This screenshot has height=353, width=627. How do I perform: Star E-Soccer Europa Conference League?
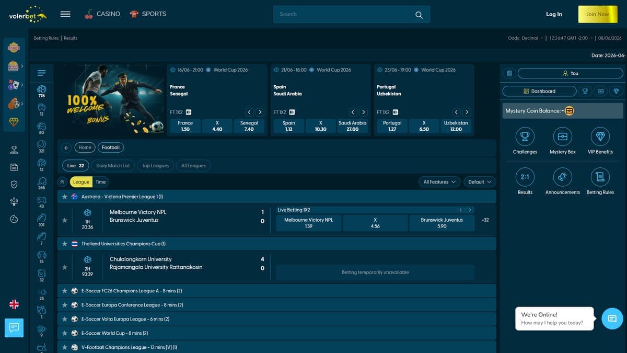[x=65, y=305]
